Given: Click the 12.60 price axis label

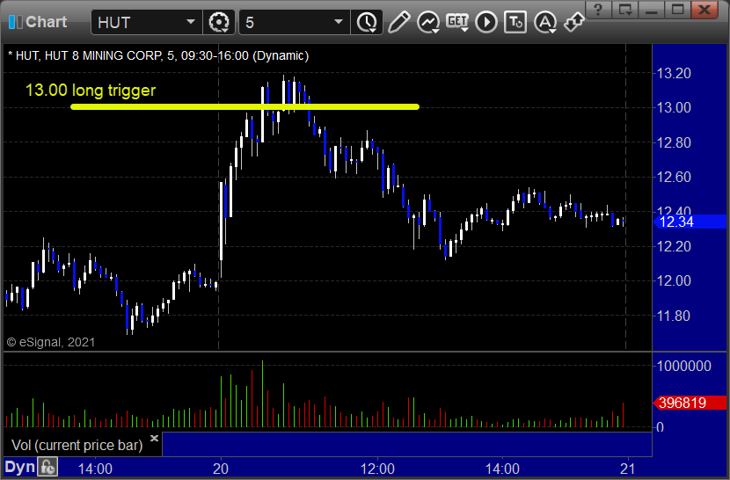Looking at the screenshot, I should (674, 177).
